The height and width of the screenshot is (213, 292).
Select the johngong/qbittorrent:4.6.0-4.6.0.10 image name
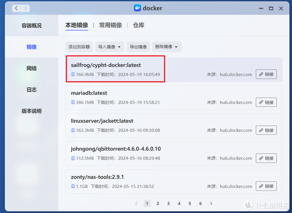(116, 149)
